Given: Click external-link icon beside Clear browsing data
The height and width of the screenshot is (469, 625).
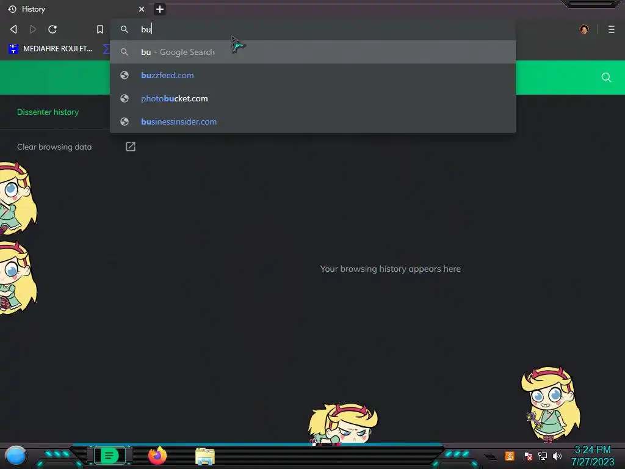Looking at the screenshot, I should pyautogui.click(x=131, y=147).
